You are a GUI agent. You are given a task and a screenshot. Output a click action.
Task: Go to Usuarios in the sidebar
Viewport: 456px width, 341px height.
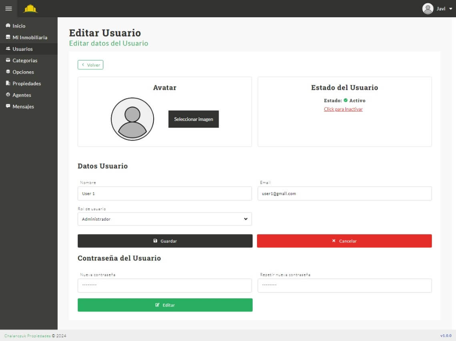pyautogui.click(x=22, y=49)
